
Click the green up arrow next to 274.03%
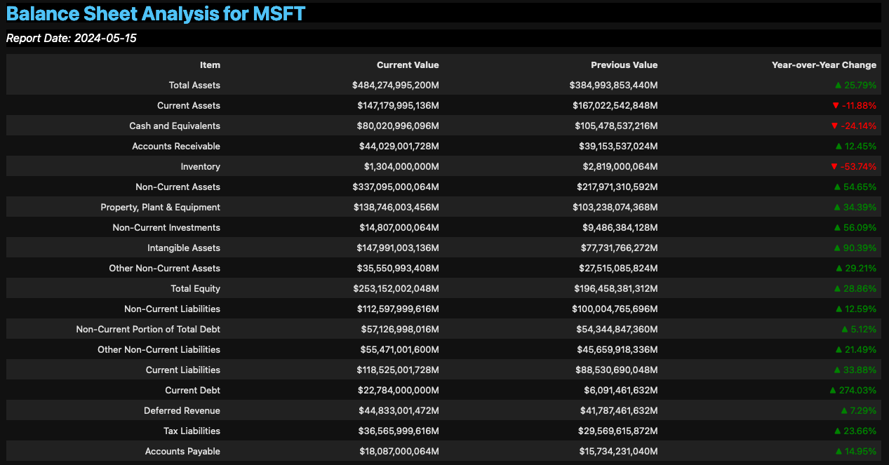coord(833,391)
